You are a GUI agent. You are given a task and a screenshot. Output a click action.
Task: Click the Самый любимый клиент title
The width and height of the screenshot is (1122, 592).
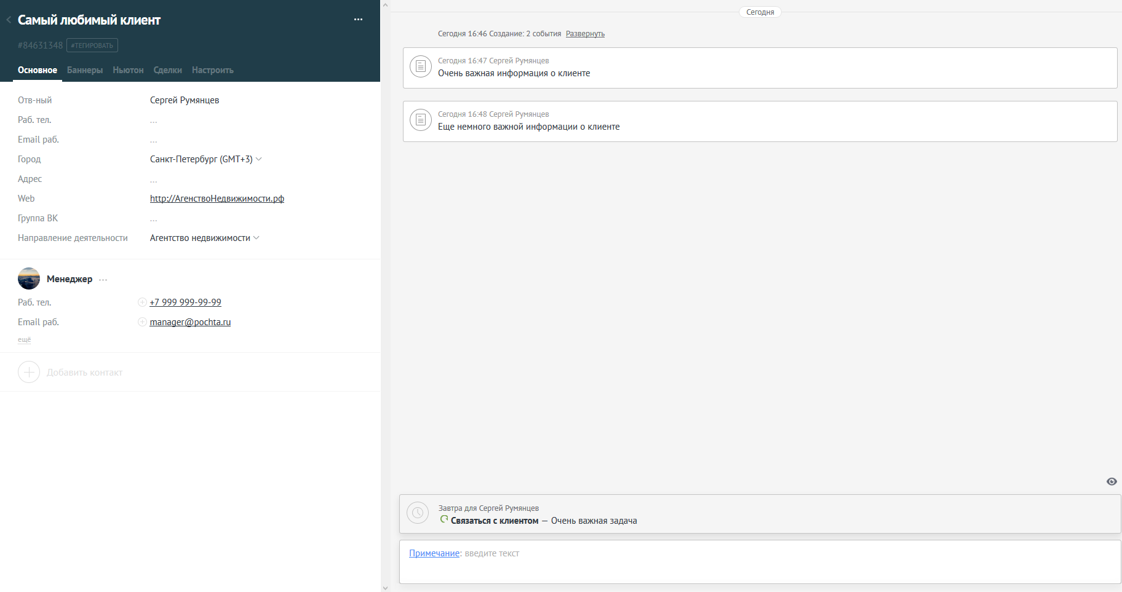tap(89, 20)
